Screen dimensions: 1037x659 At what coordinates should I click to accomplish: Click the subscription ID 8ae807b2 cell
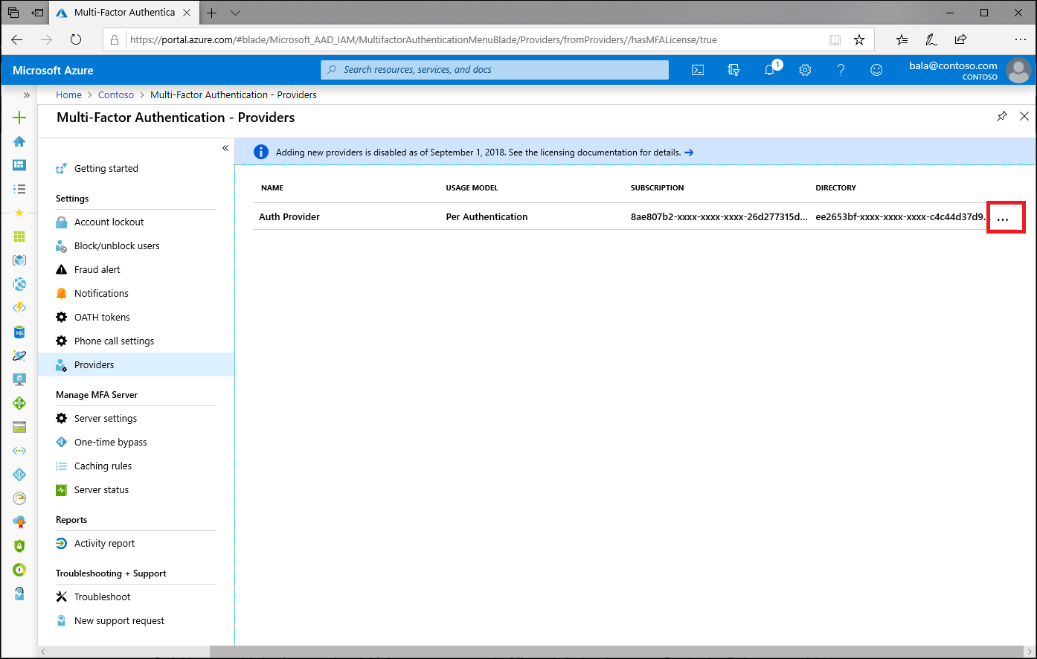click(719, 217)
